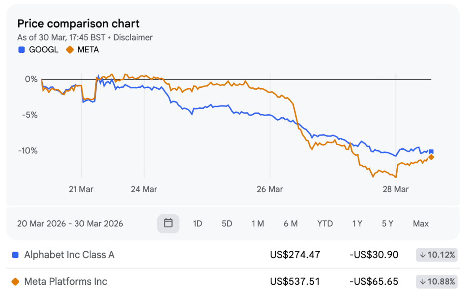Select the Max time range
The image size is (466, 298).
[420, 223]
